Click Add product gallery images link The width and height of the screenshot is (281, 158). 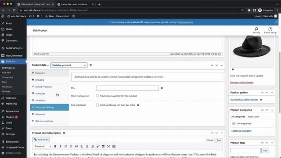(x=244, y=100)
